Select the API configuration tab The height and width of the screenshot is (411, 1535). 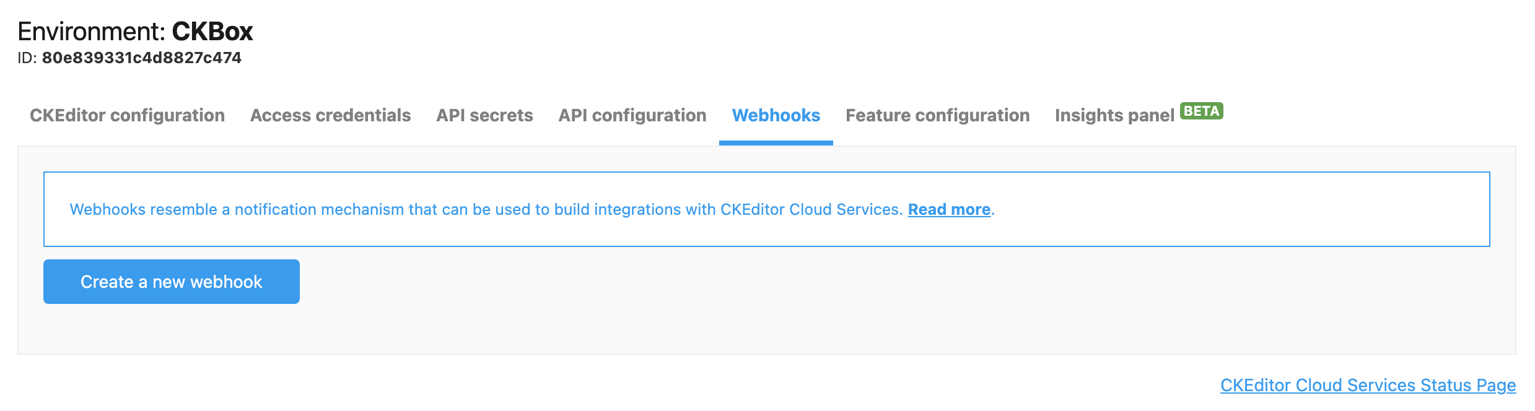coord(632,116)
